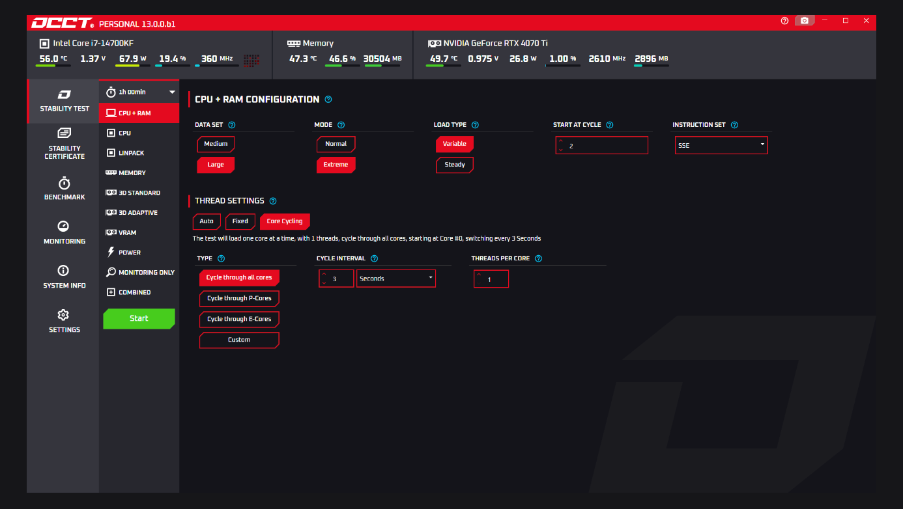Image resolution: width=903 pixels, height=509 pixels.
Task: Click help icon beside Thread Settings
Action: 273,201
